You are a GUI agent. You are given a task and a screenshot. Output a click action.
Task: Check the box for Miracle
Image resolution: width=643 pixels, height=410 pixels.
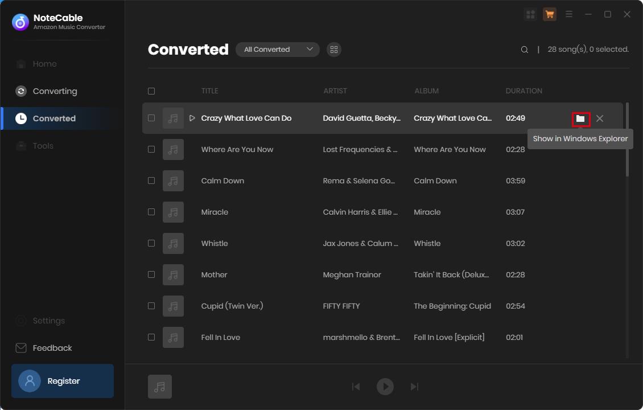[151, 212]
